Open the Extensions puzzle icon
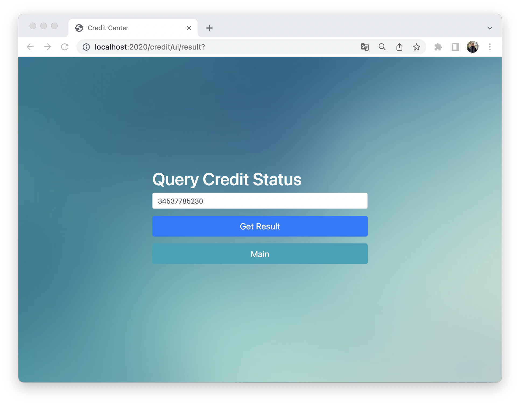This screenshot has width=520, height=405. (x=438, y=47)
